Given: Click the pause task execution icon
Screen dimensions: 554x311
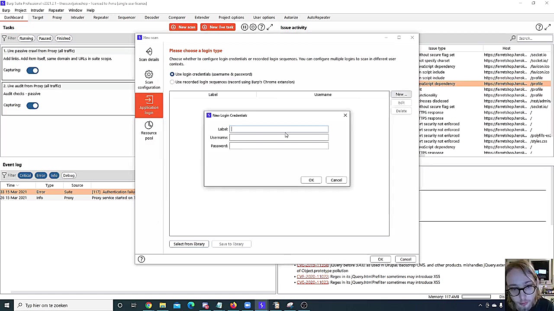Looking at the screenshot, I should (245, 27).
